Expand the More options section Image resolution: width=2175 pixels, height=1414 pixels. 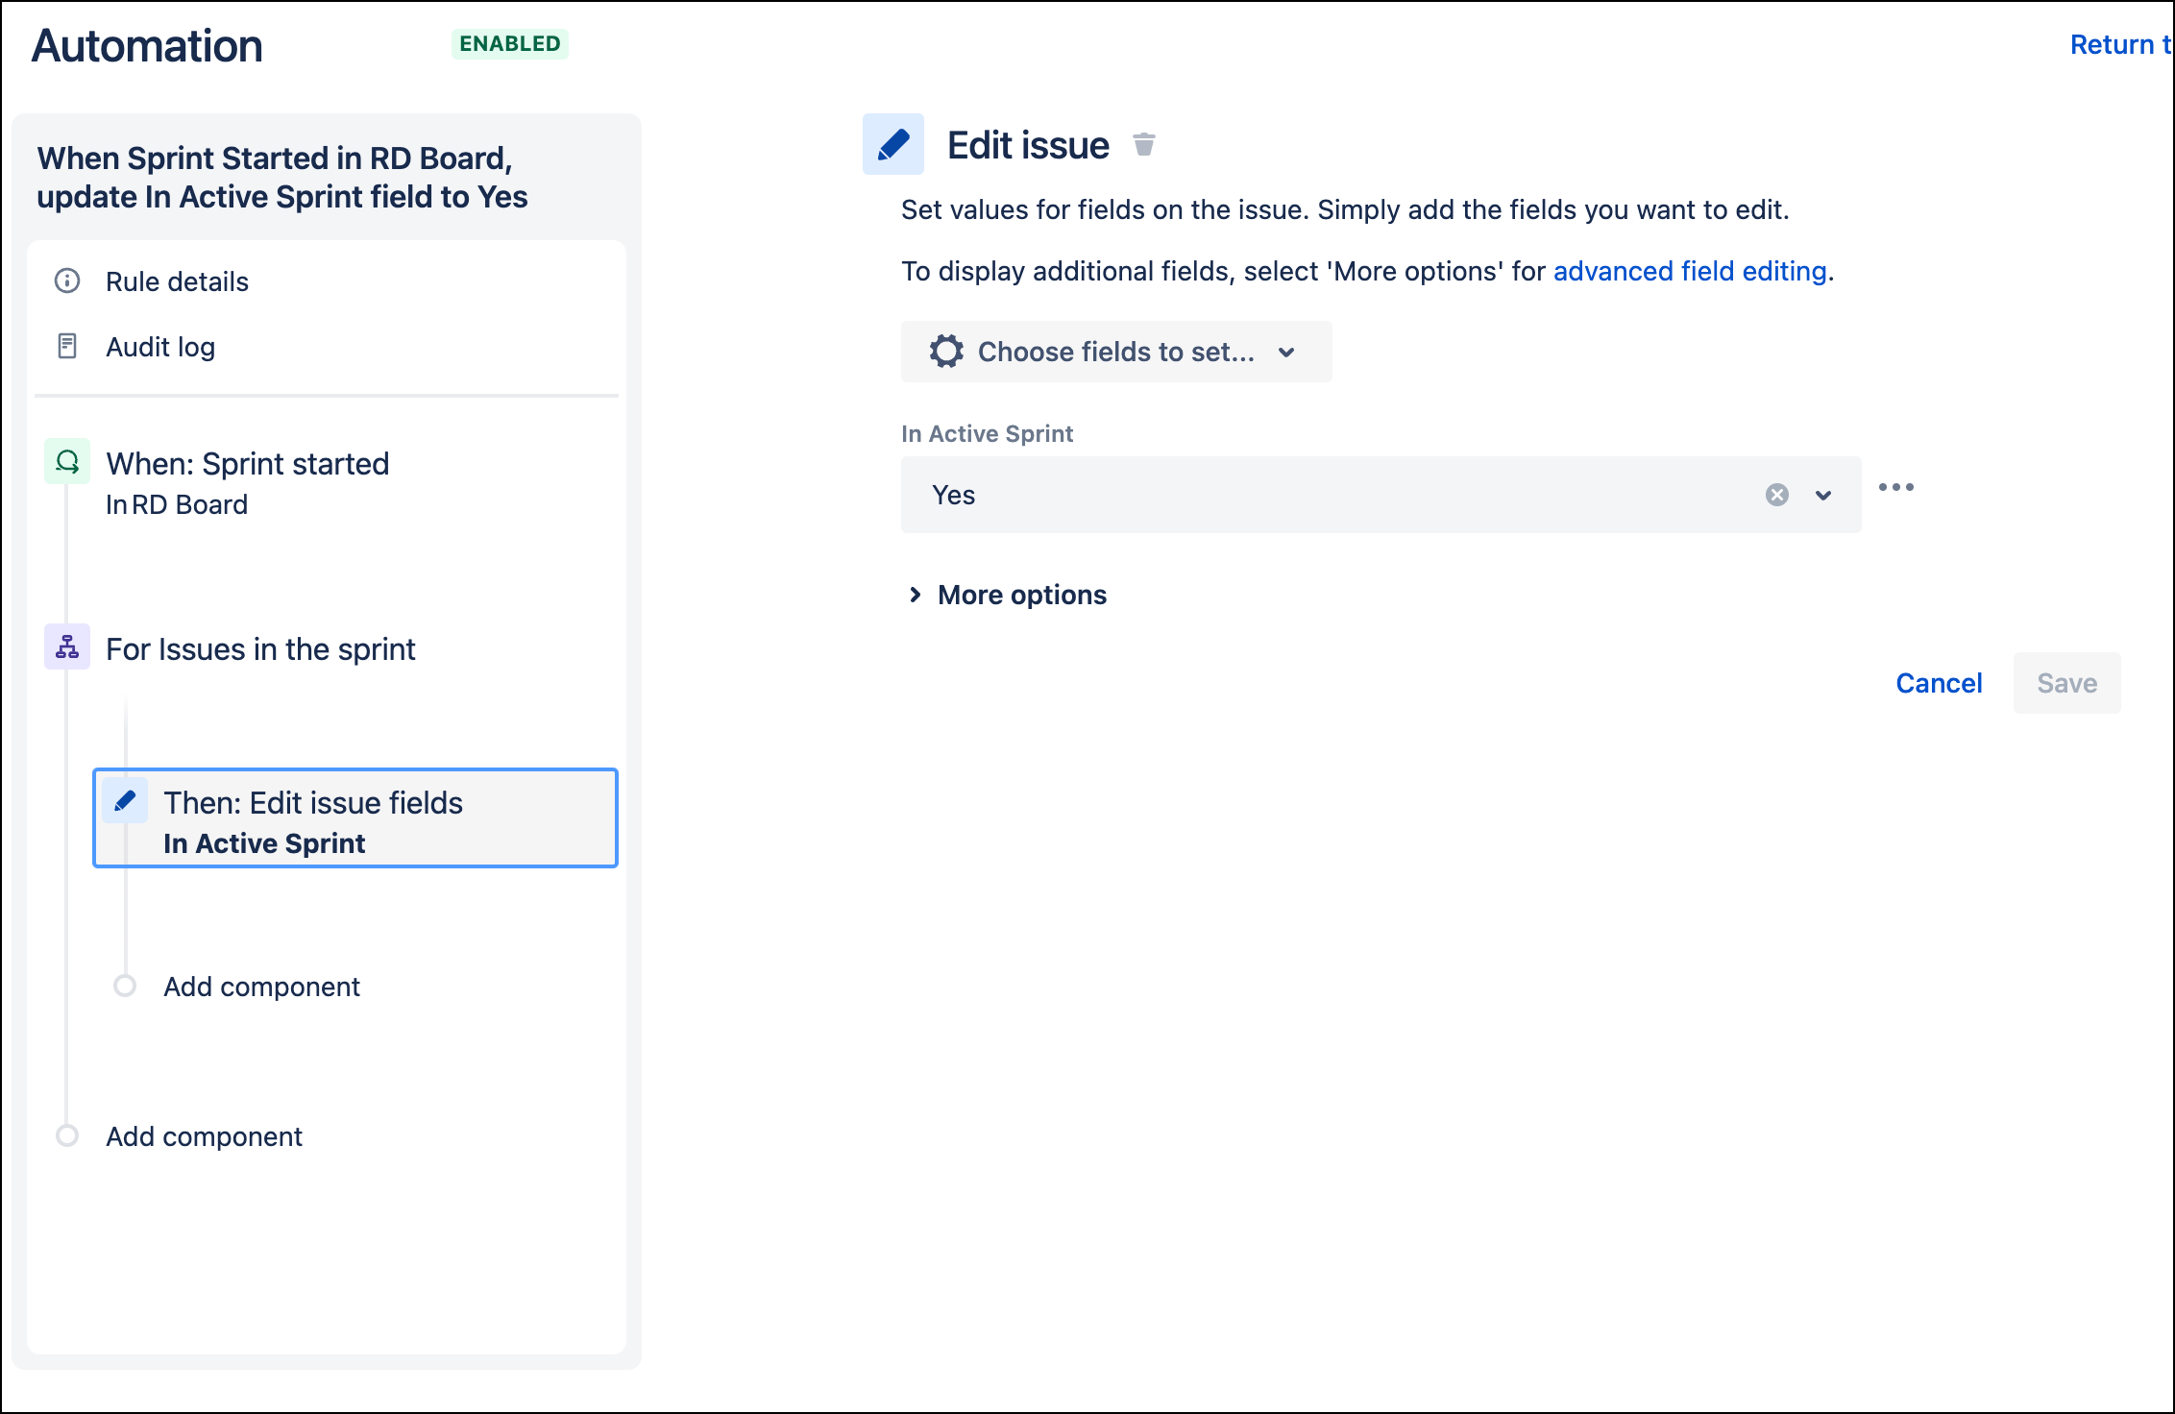[1007, 595]
